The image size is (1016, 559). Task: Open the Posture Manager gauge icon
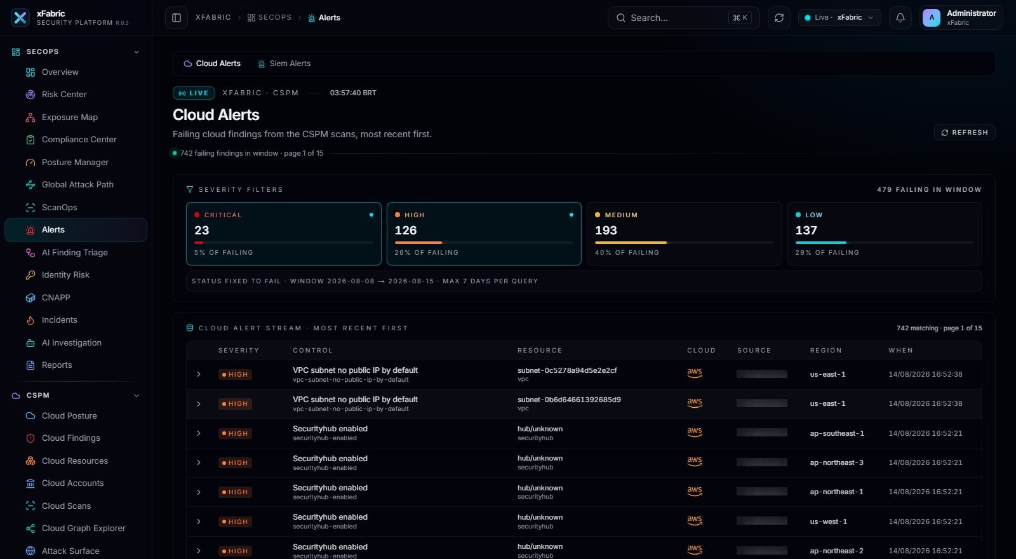[30, 163]
